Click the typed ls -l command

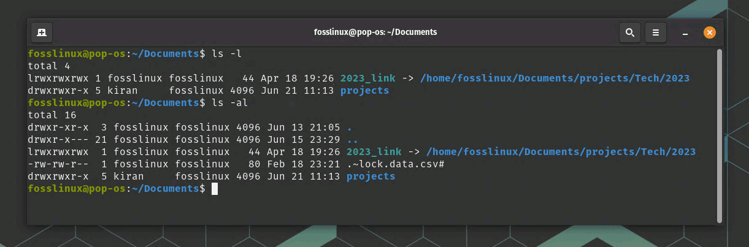(226, 54)
